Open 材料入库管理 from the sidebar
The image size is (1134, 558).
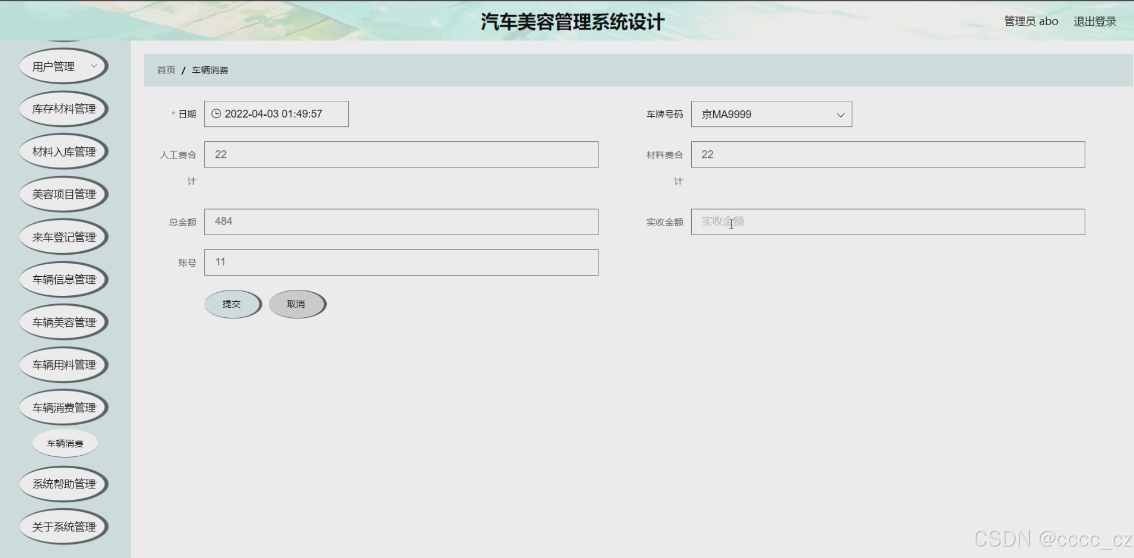[63, 151]
